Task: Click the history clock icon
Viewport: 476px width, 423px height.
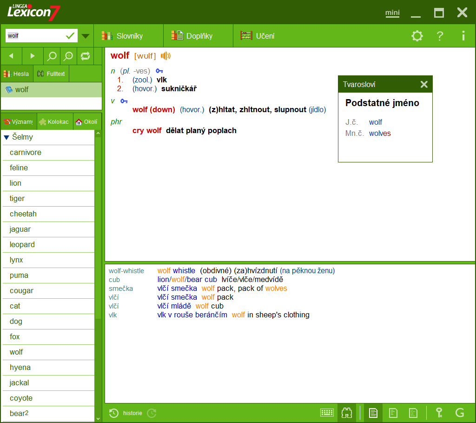Action: tap(114, 413)
